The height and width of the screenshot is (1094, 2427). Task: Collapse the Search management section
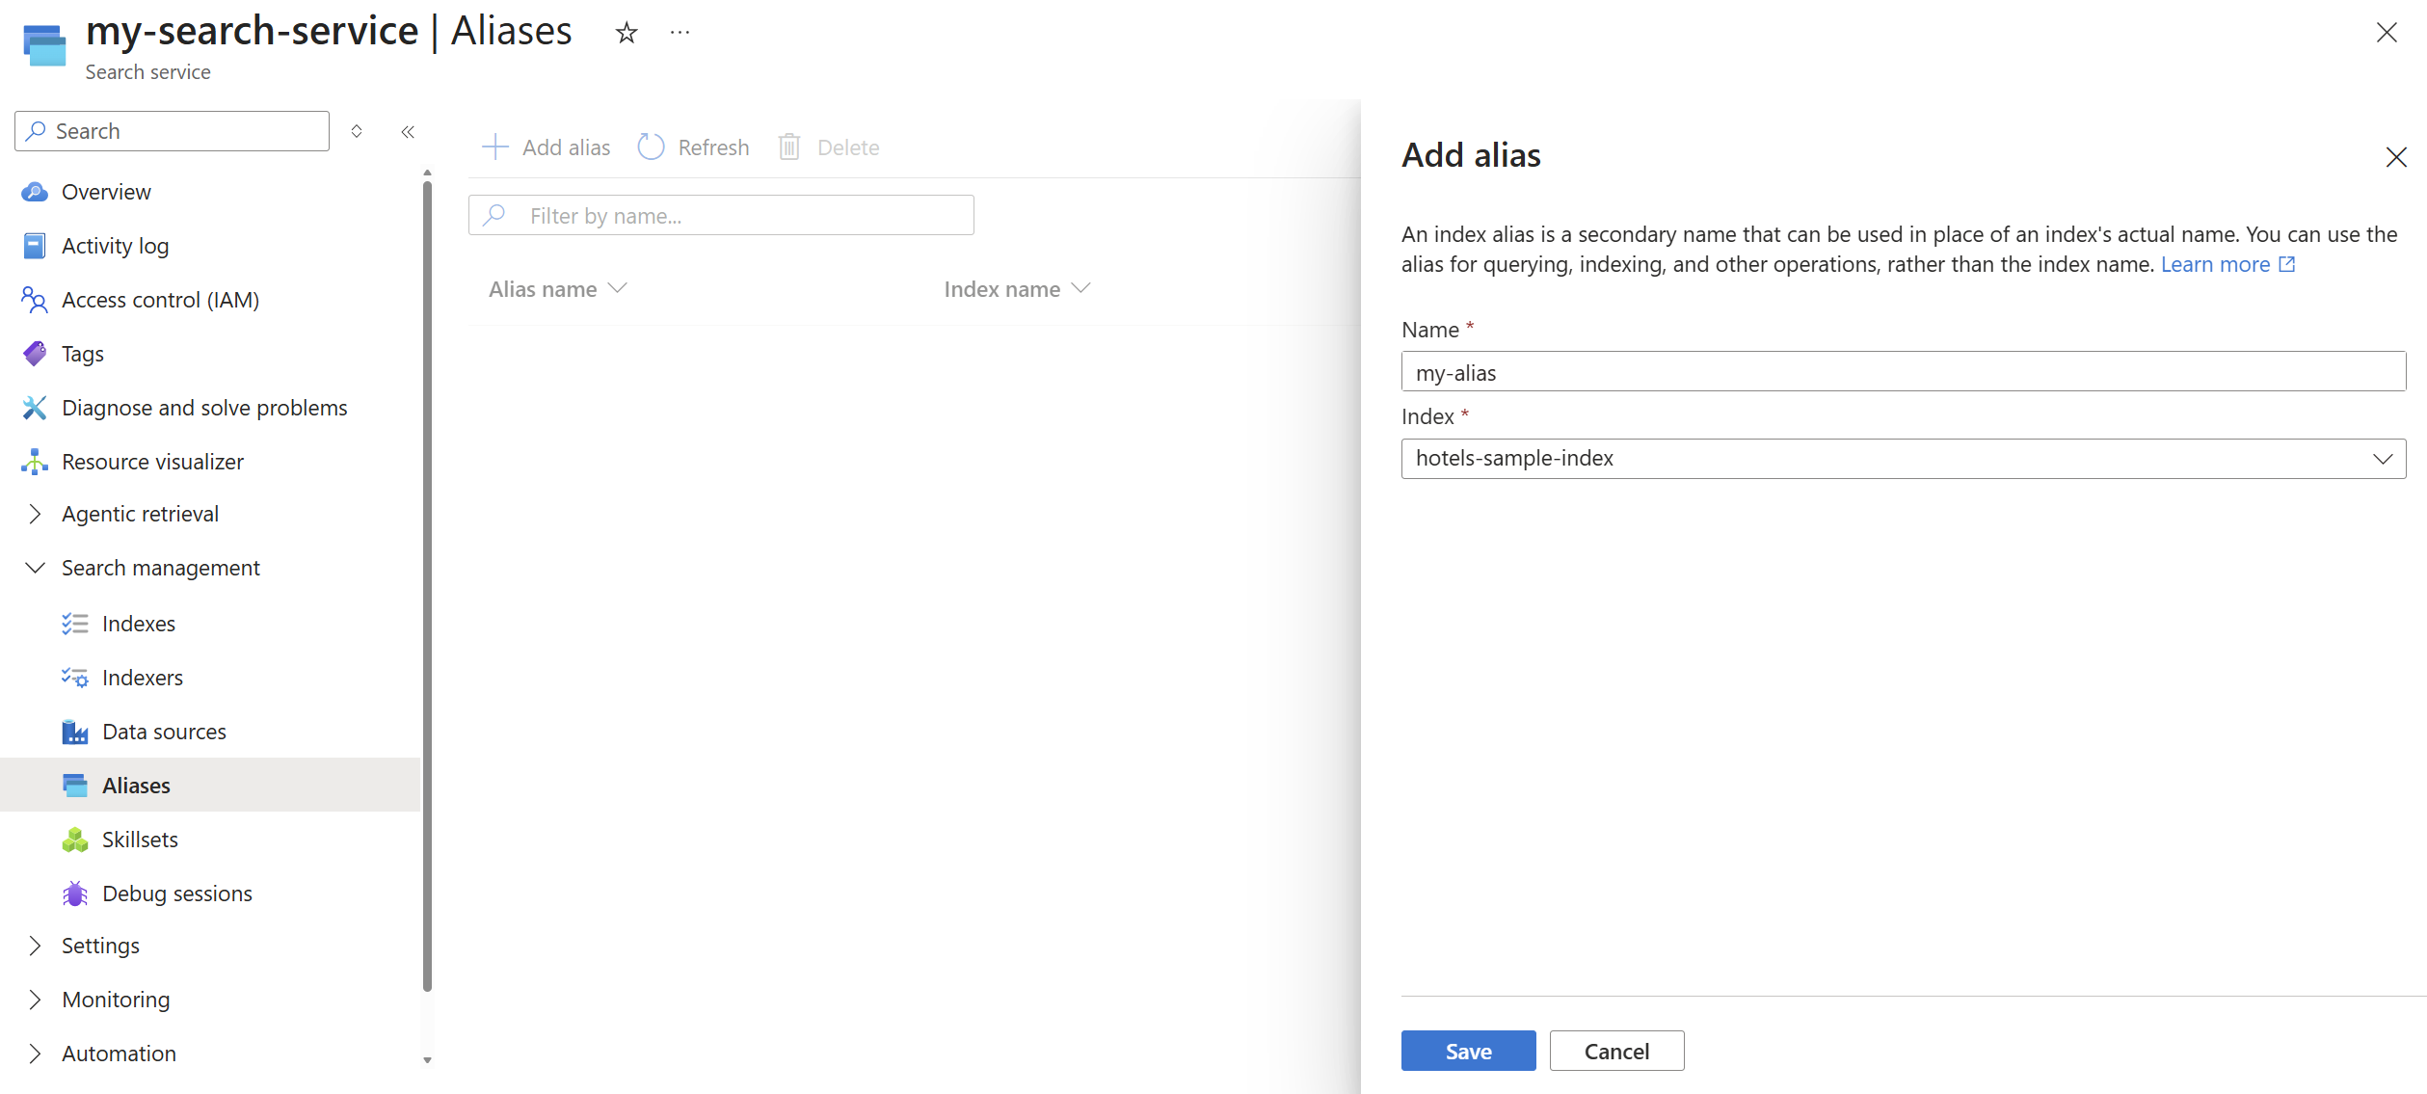pyautogui.click(x=35, y=568)
